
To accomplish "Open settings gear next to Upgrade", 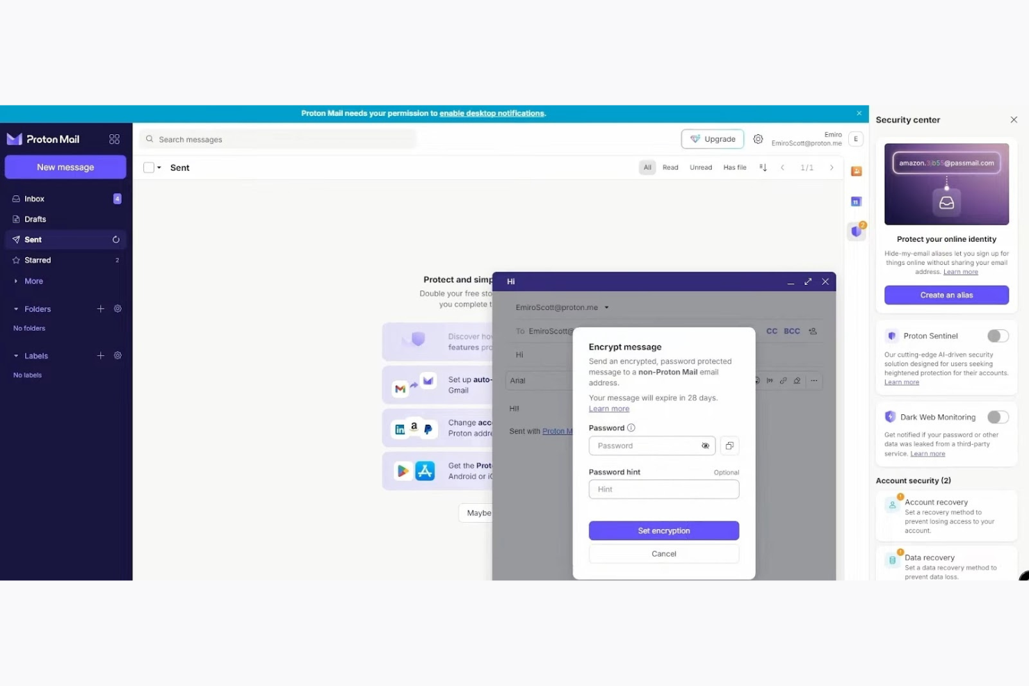I will 758,139.
